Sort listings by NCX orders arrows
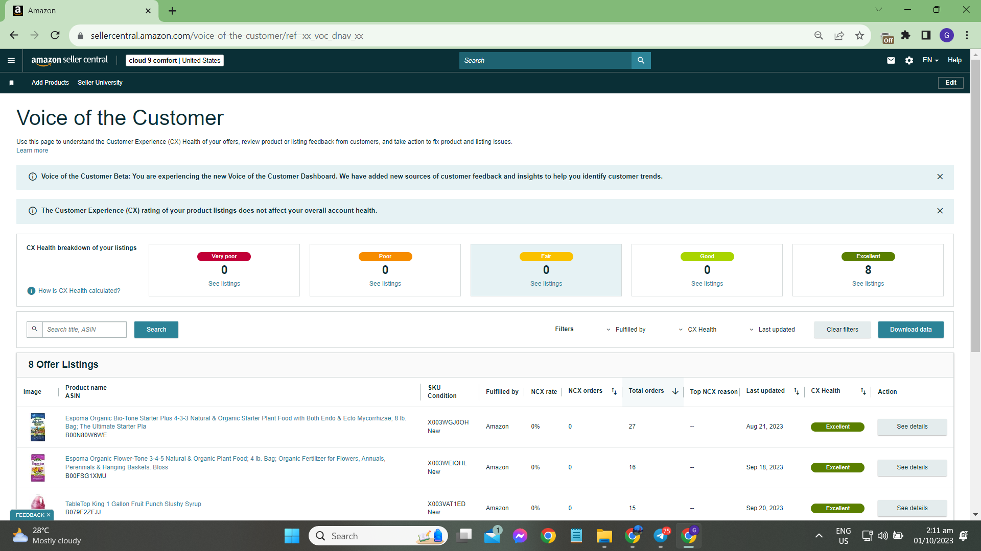 [x=614, y=391]
